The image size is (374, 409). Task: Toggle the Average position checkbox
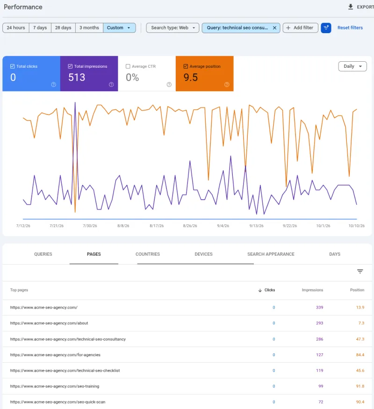click(186, 66)
